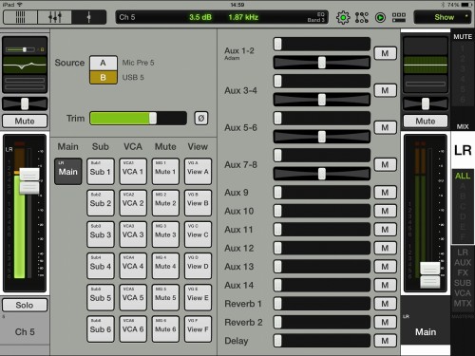475x356 pixels.
Task: Tap the Main output name label
Action: pyautogui.click(x=426, y=332)
